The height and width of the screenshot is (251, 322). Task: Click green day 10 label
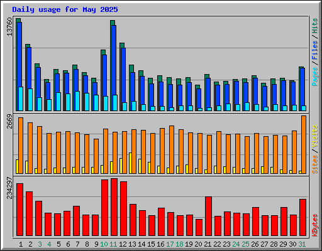104,244
